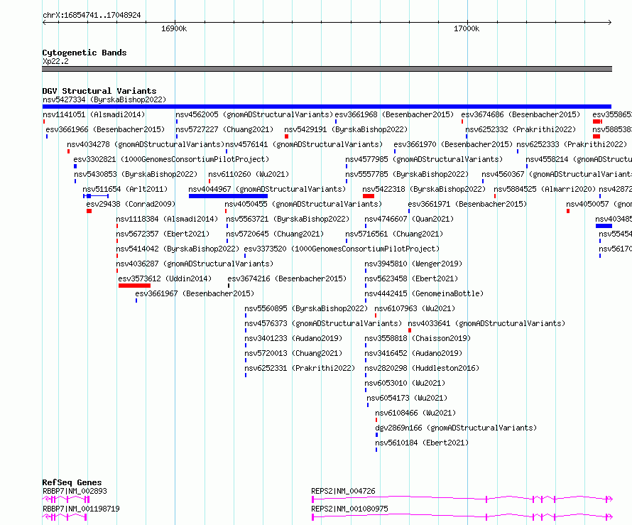This screenshot has width=632, height=525.
Task: Click nsv5429191 (ByrskaBishop2022) label
Action: [x=347, y=129]
